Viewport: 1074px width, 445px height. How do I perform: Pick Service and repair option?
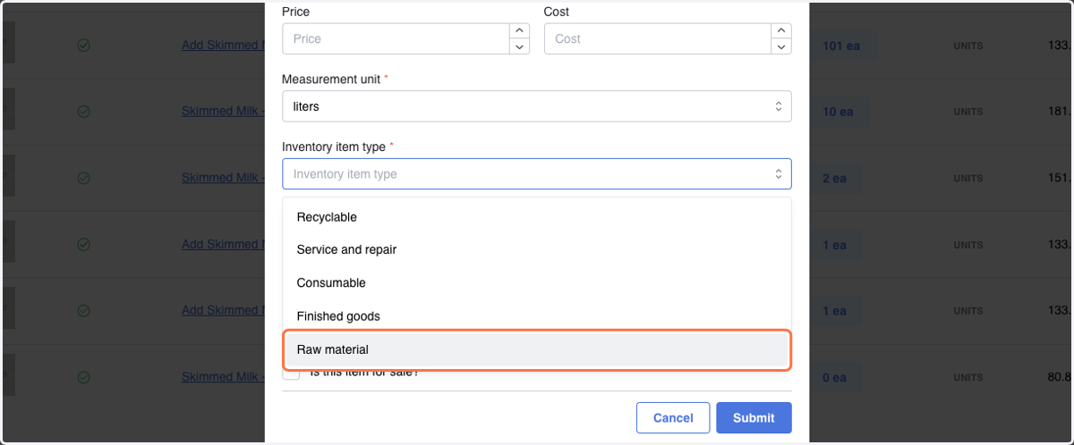(536, 250)
